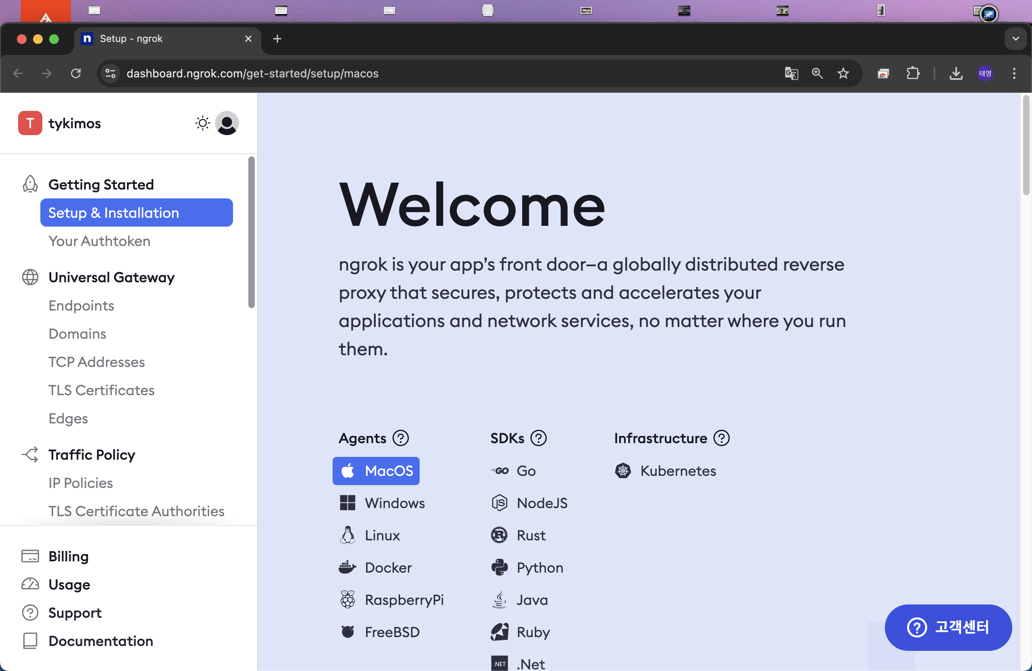Click the rainbow extension icon in toolbar
This screenshot has height=671, width=1032.
tap(883, 73)
